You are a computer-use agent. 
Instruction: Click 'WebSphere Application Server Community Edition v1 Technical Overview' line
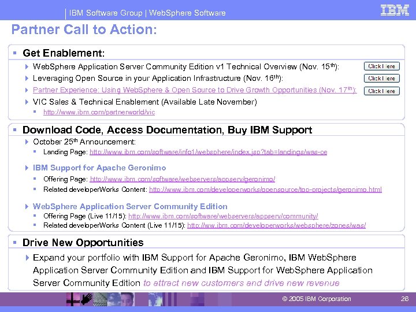click(x=185, y=66)
